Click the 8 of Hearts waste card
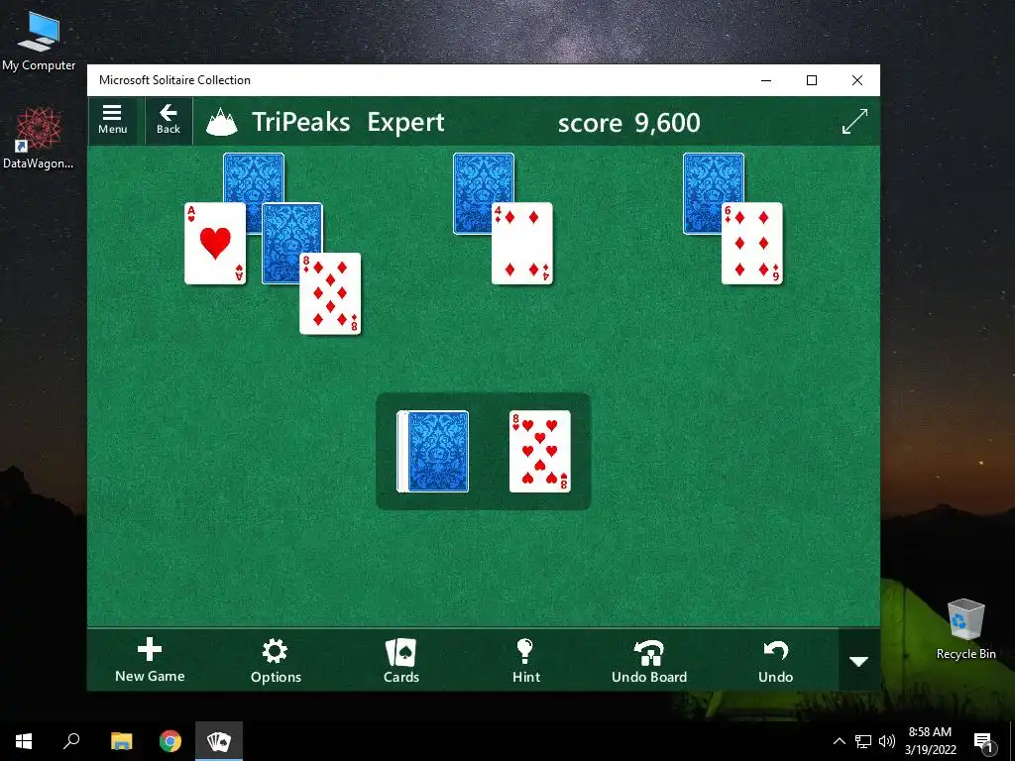 point(540,452)
